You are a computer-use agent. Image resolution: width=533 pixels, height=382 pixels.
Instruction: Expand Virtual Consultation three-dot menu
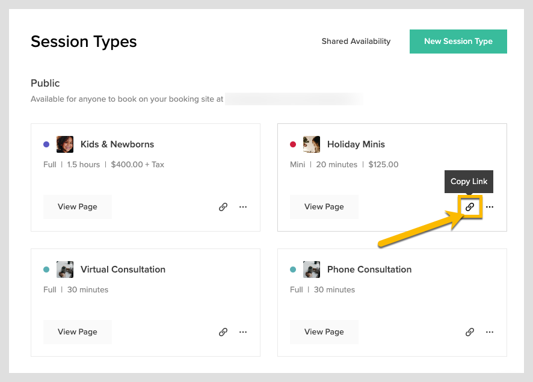243,332
